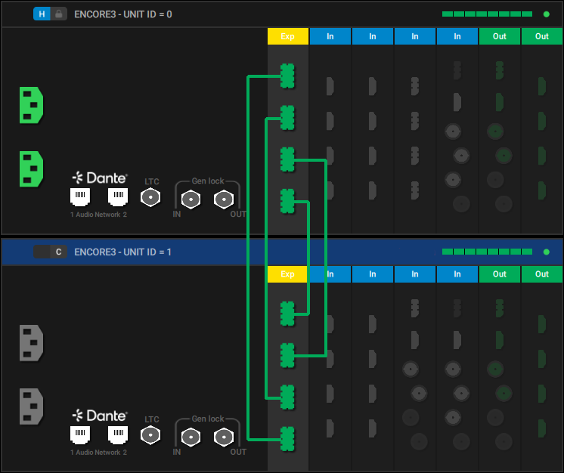This screenshot has height=473, width=564.
Task: Click the top HDMI connector on Unit 1 second In card
Action: [372, 324]
